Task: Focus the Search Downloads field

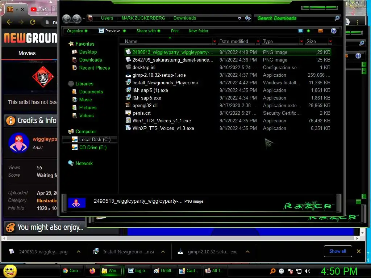Action: click(x=295, y=18)
